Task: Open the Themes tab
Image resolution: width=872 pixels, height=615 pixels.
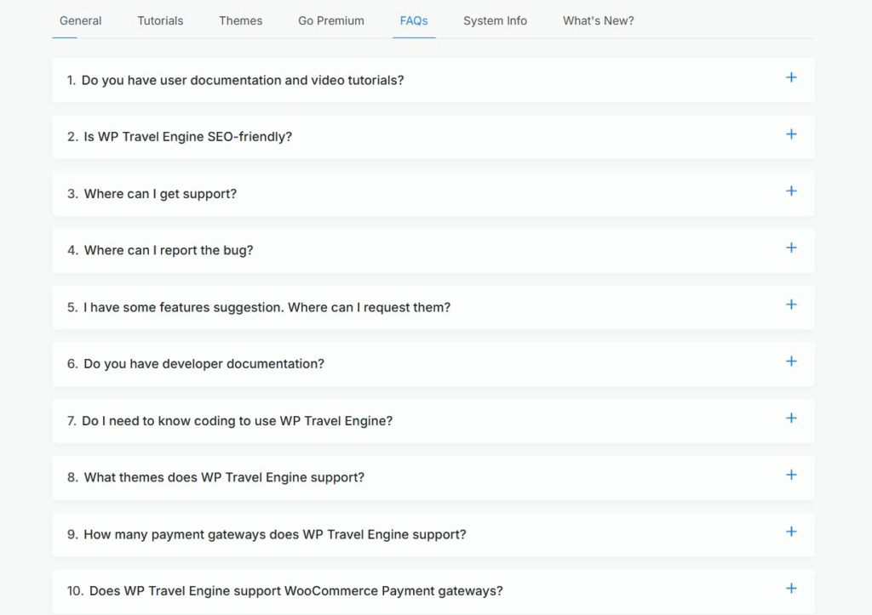Action: [240, 20]
